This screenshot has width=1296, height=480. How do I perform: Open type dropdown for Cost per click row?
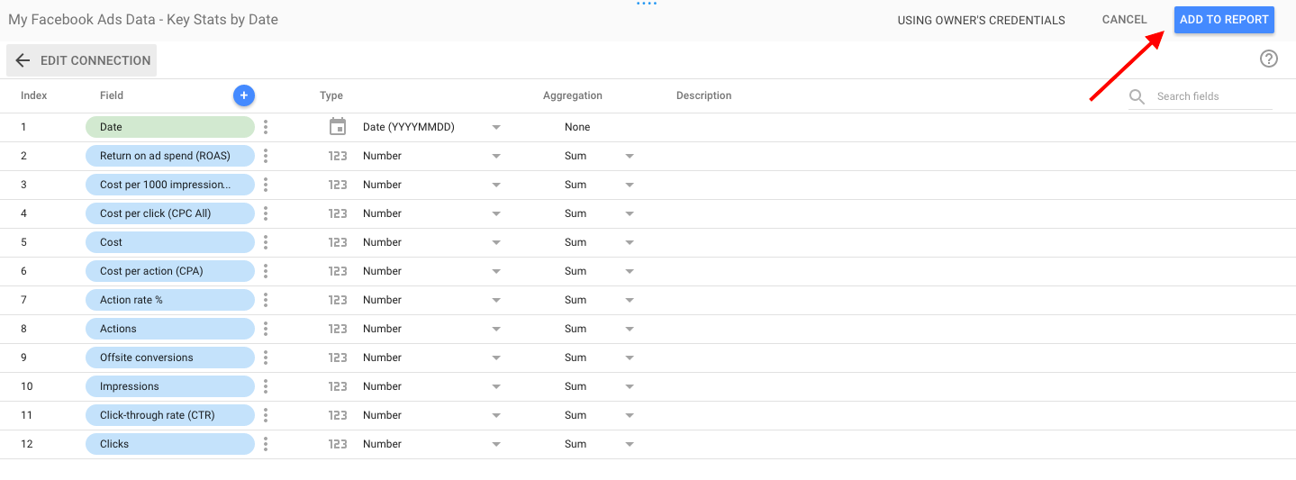[x=495, y=213]
